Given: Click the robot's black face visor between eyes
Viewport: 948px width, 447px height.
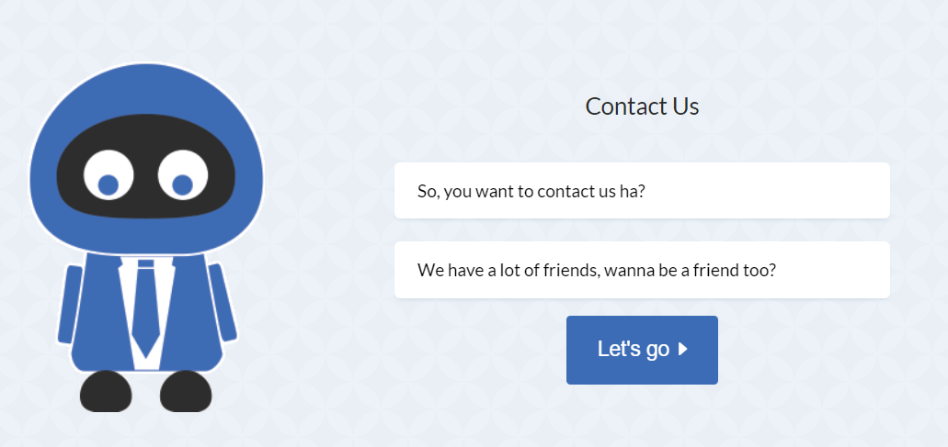Looking at the screenshot, I should pos(145,175).
